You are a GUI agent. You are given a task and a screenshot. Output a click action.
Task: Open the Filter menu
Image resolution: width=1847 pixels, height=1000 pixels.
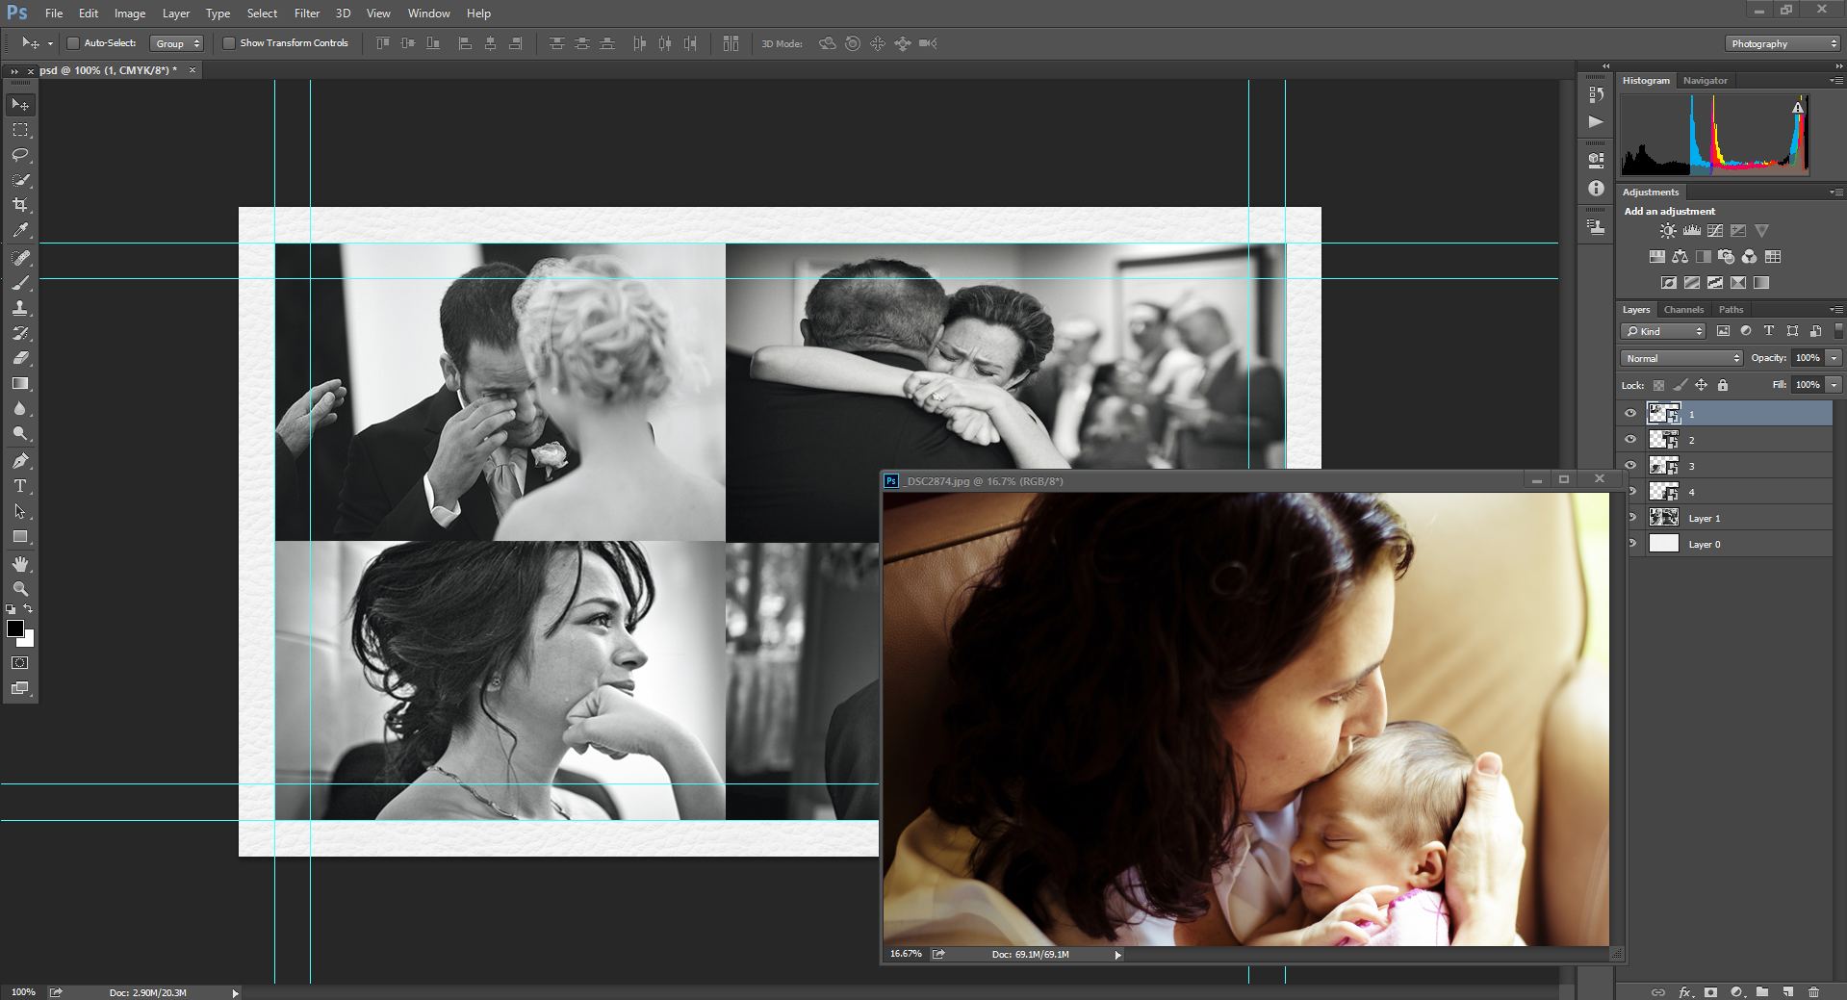coord(307,13)
